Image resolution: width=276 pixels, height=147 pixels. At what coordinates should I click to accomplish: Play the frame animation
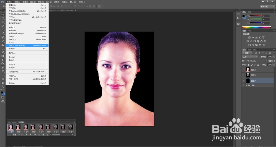coord(31,135)
